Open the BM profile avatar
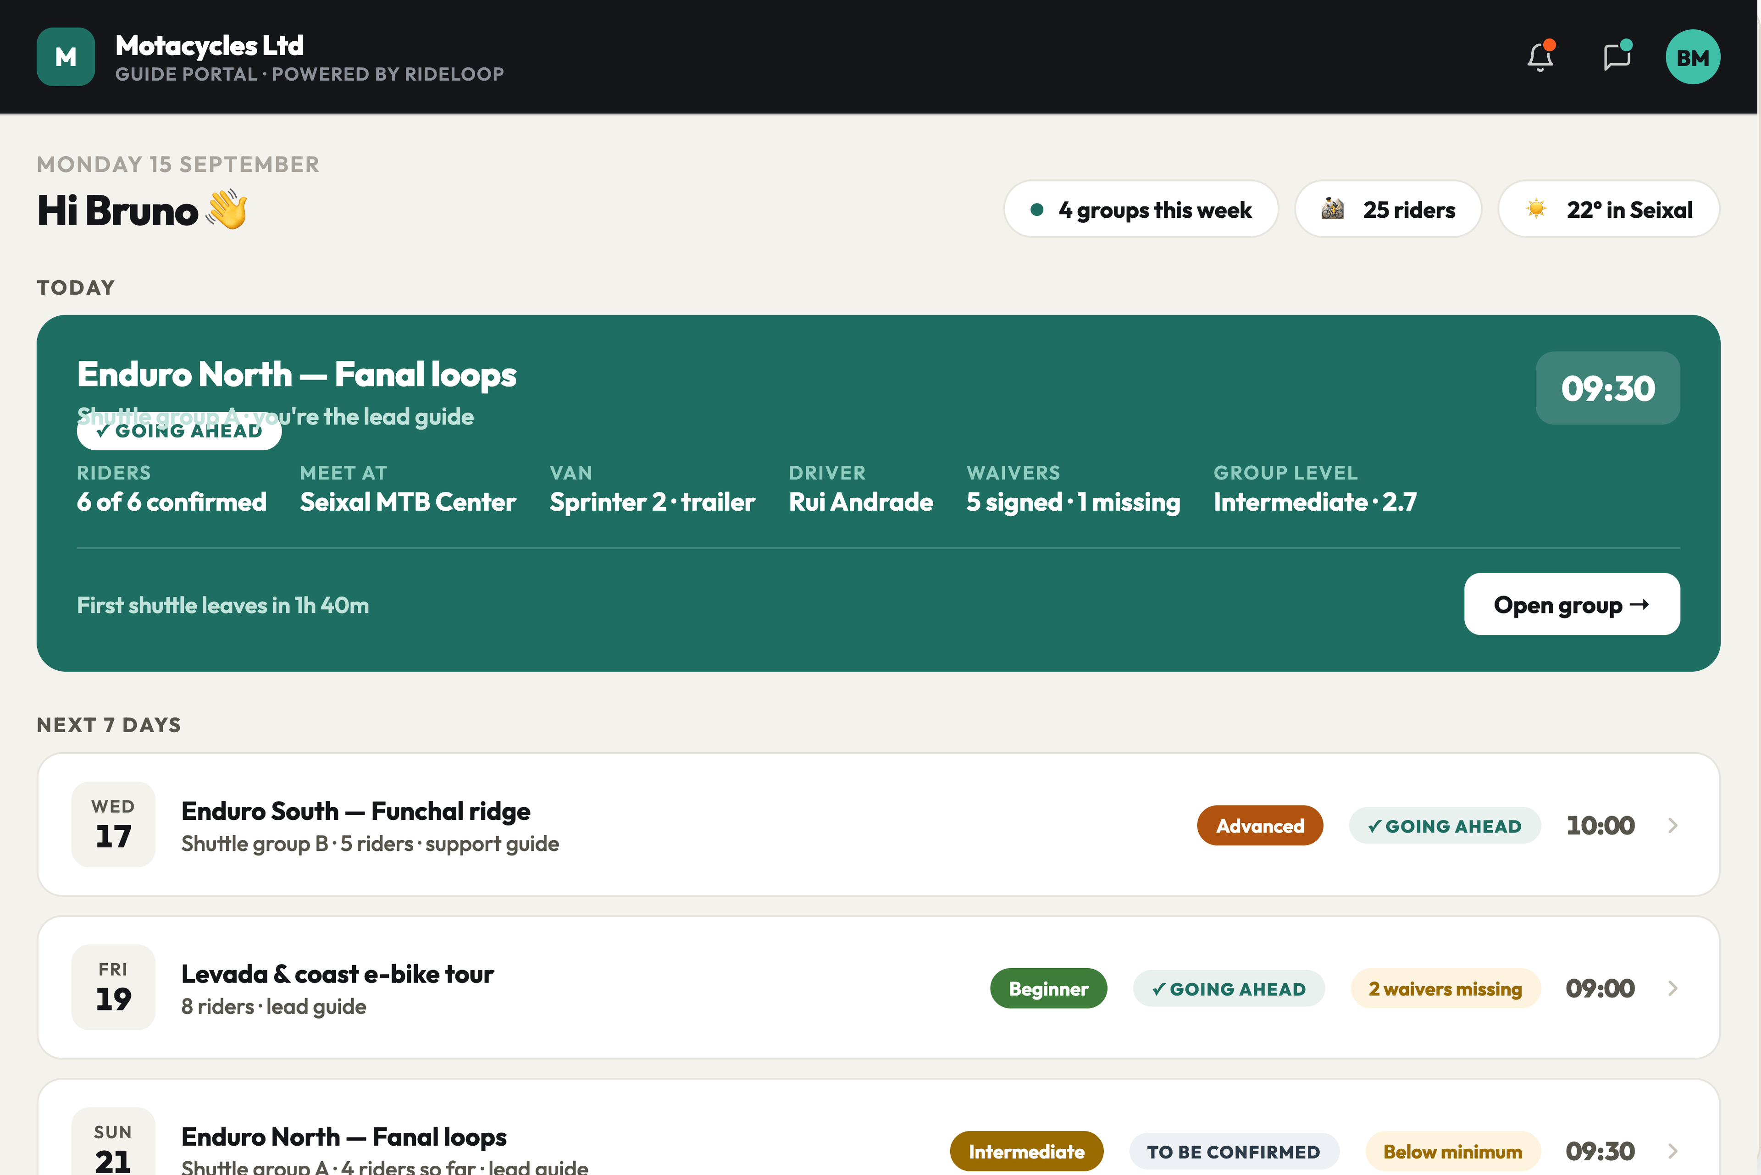1761x1175 pixels. pos(1693,57)
